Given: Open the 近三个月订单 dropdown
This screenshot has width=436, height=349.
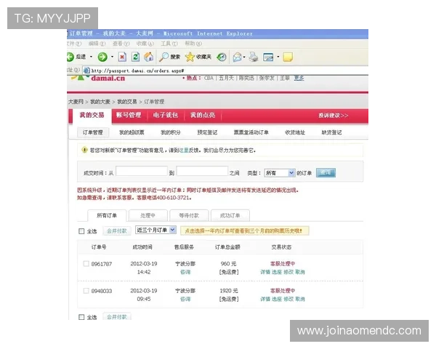Looking at the screenshot, I should click(156, 230).
